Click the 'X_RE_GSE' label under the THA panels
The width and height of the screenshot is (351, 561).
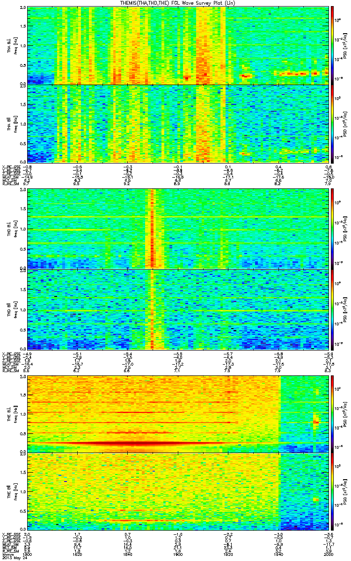pos(11,167)
